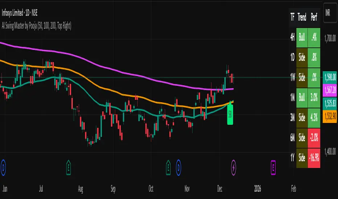Screen dimensions: 338x199
Task: Click the Feb label on the time axis
Action: (x=294, y=189)
